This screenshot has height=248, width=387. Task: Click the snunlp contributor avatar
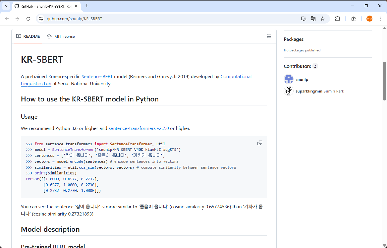click(289, 79)
